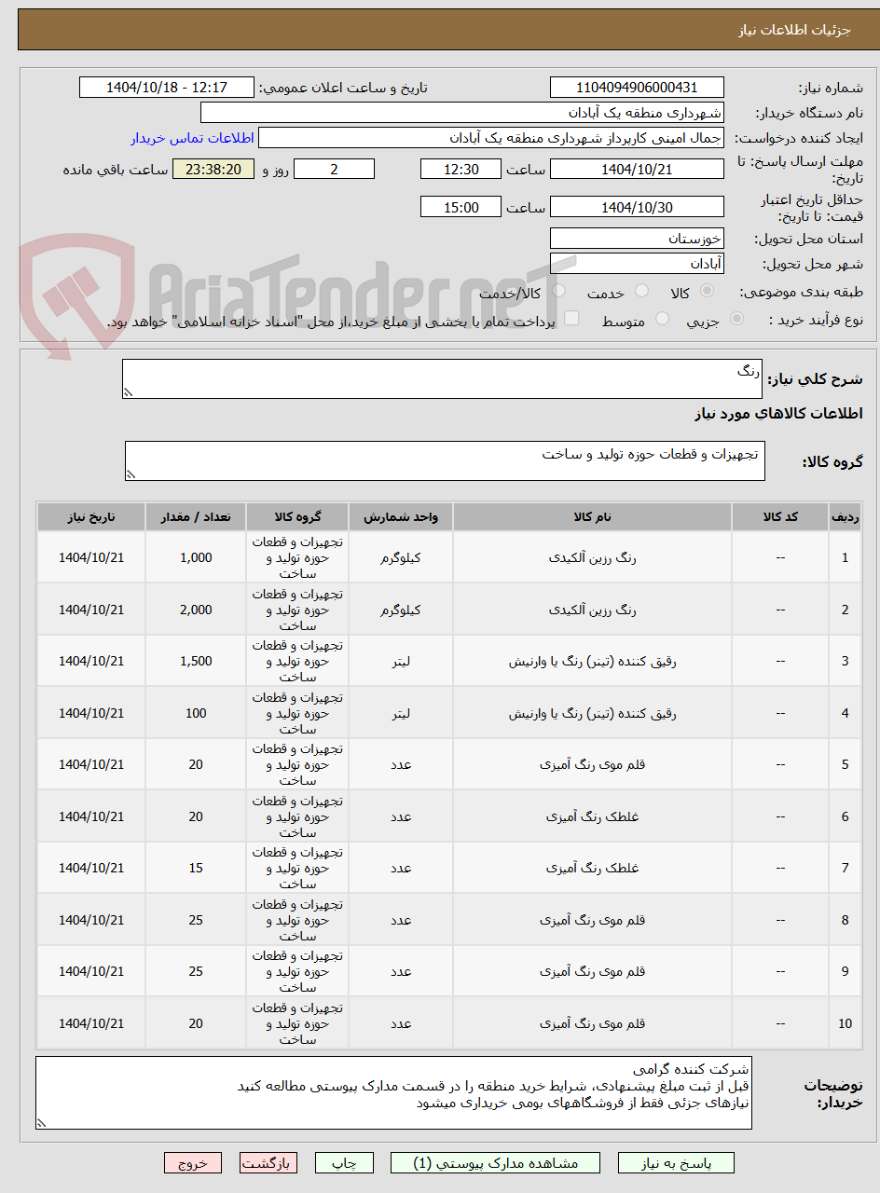The width and height of the screenshot is (880, 1193).
Task: Click the جزئیات اطلاعات نیاز header title
Action: pyautogui.click(x=794, y=30)
